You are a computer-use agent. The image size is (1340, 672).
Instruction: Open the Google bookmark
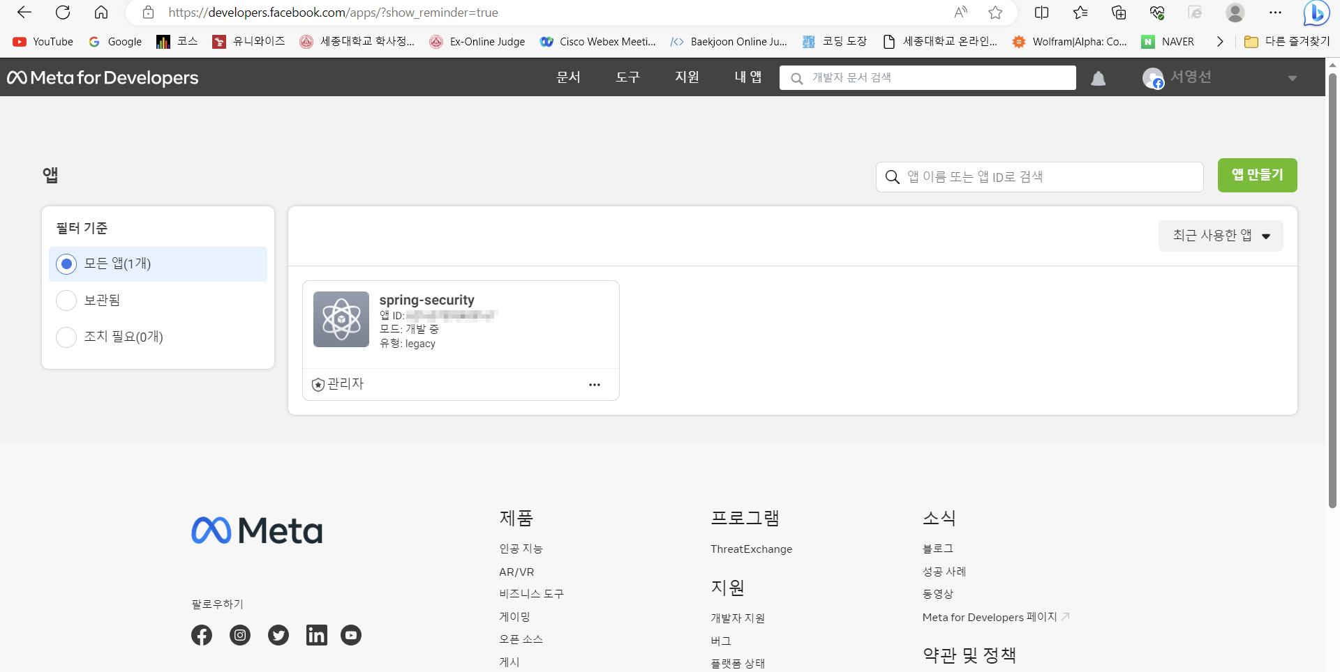pyautogui.click(x=115, y=42)
